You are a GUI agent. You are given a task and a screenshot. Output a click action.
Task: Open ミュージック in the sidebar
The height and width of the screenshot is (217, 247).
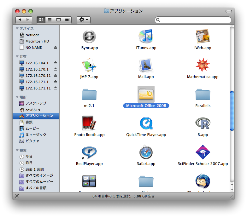point(36,135)
